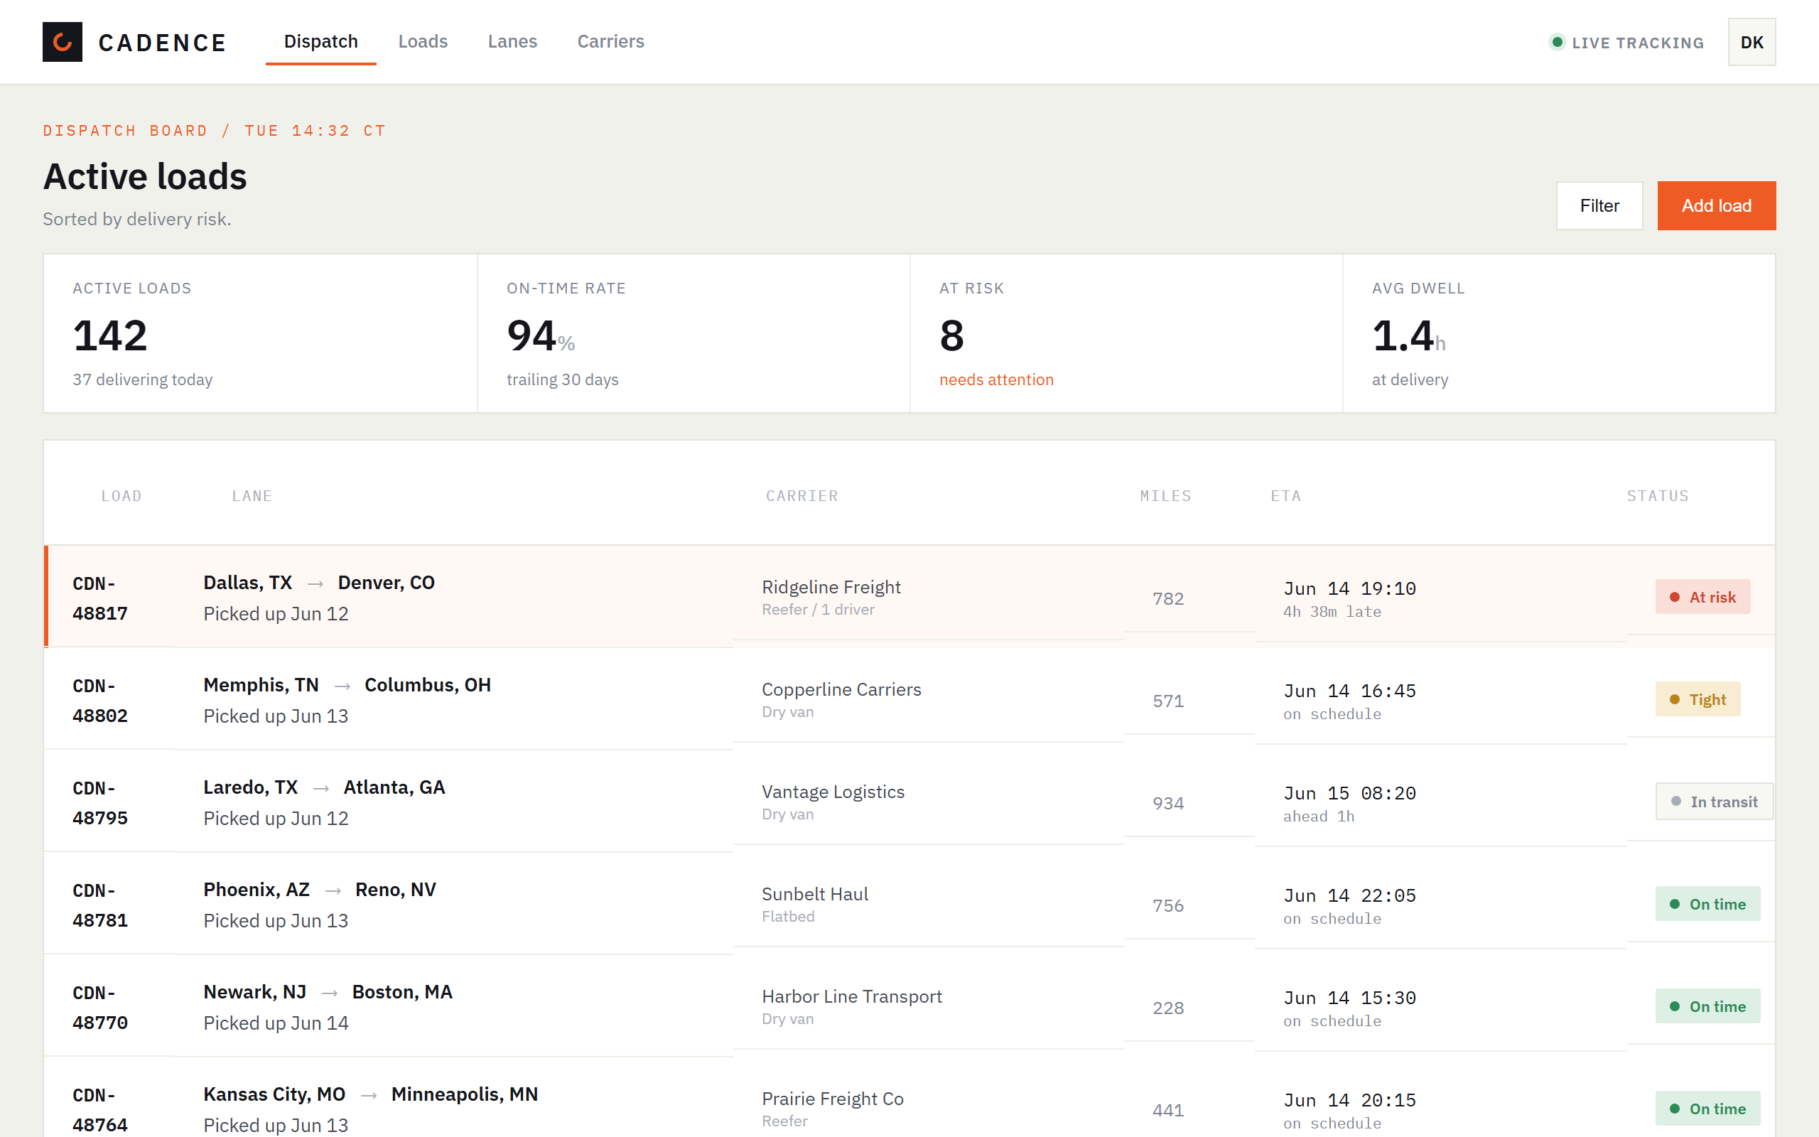Select the Active Loads 142 stat card
This screenshot has width=1819, height=1137.
click(x=260, y=333)
